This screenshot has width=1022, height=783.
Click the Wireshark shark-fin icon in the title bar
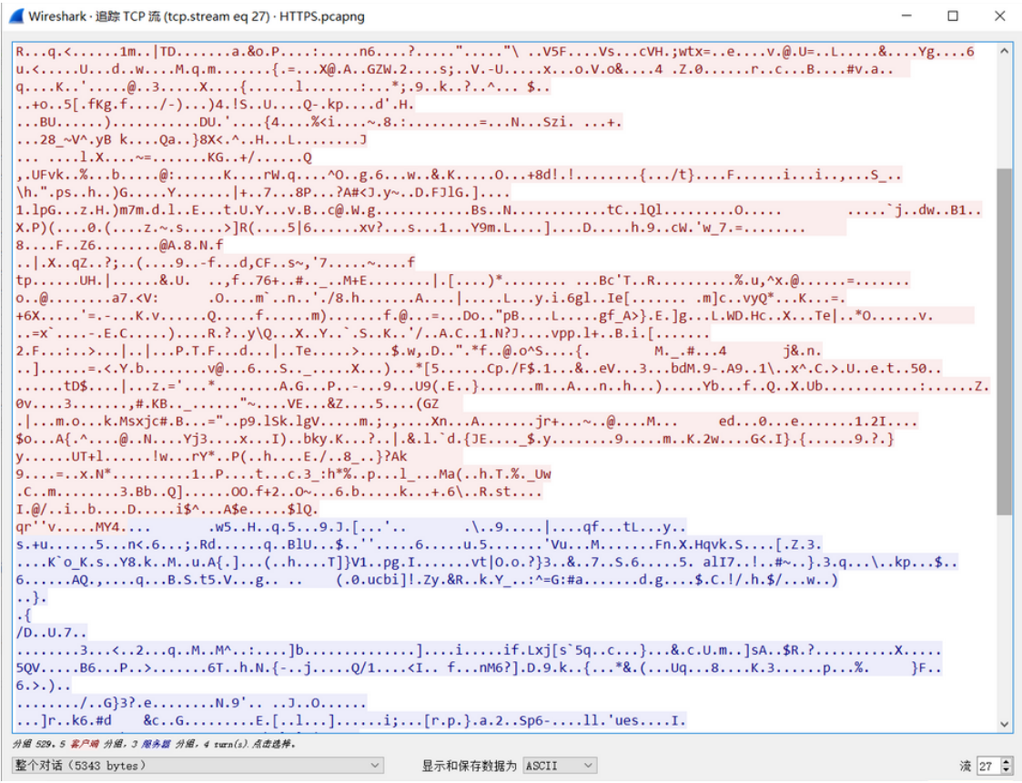click(x=16, y=15)
